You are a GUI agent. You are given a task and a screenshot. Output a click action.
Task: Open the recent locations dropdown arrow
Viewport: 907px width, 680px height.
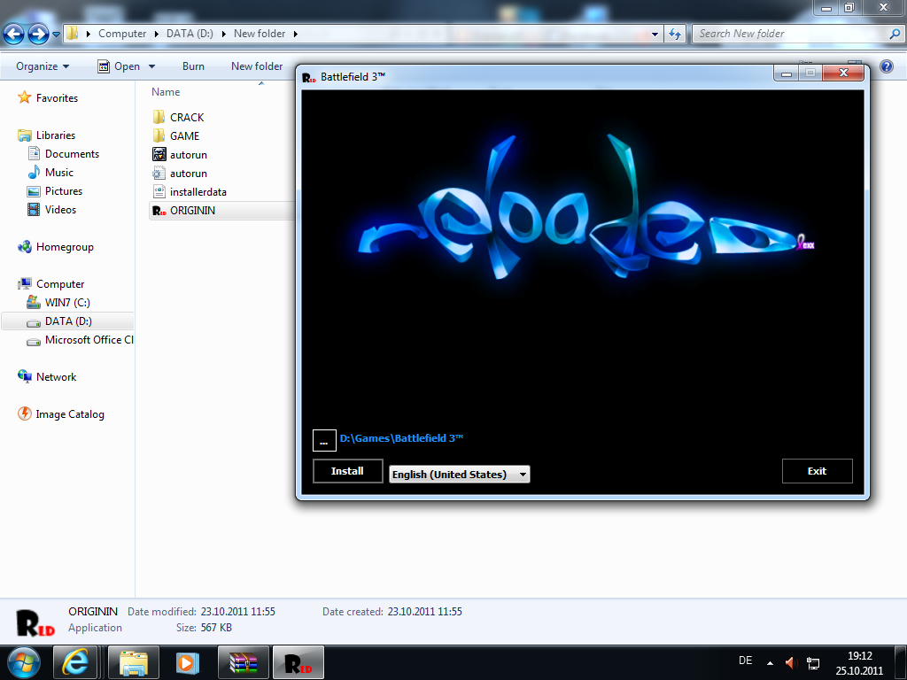click(x=56, y=35)
